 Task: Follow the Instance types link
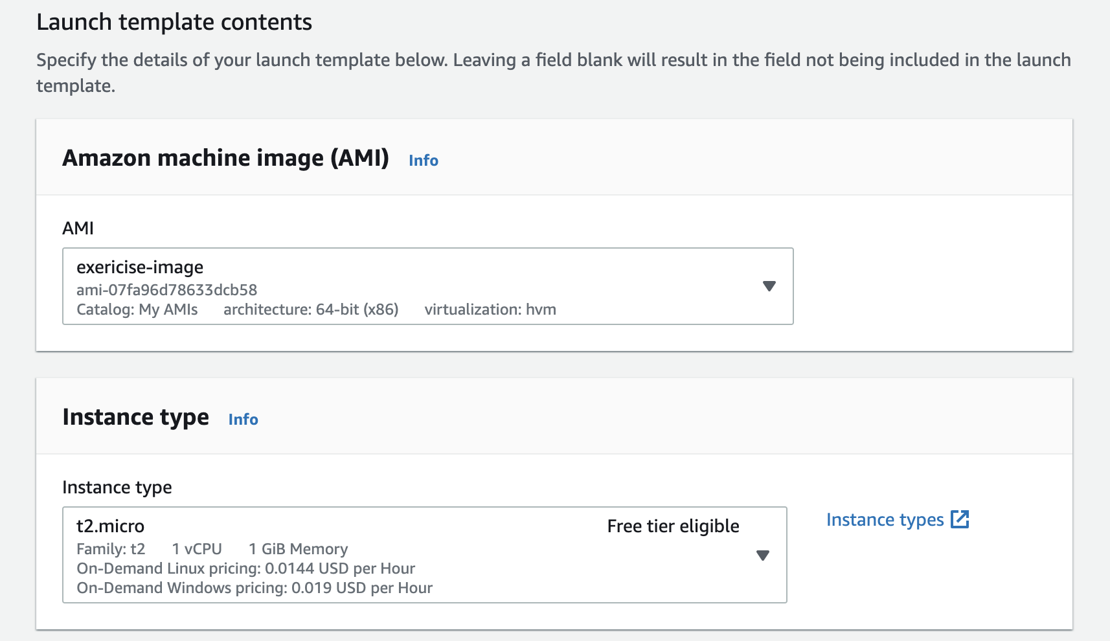(885, 520)
